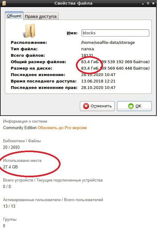Minimize the Свойства файла window
This screenshot has width=157, height=230.
143,3
